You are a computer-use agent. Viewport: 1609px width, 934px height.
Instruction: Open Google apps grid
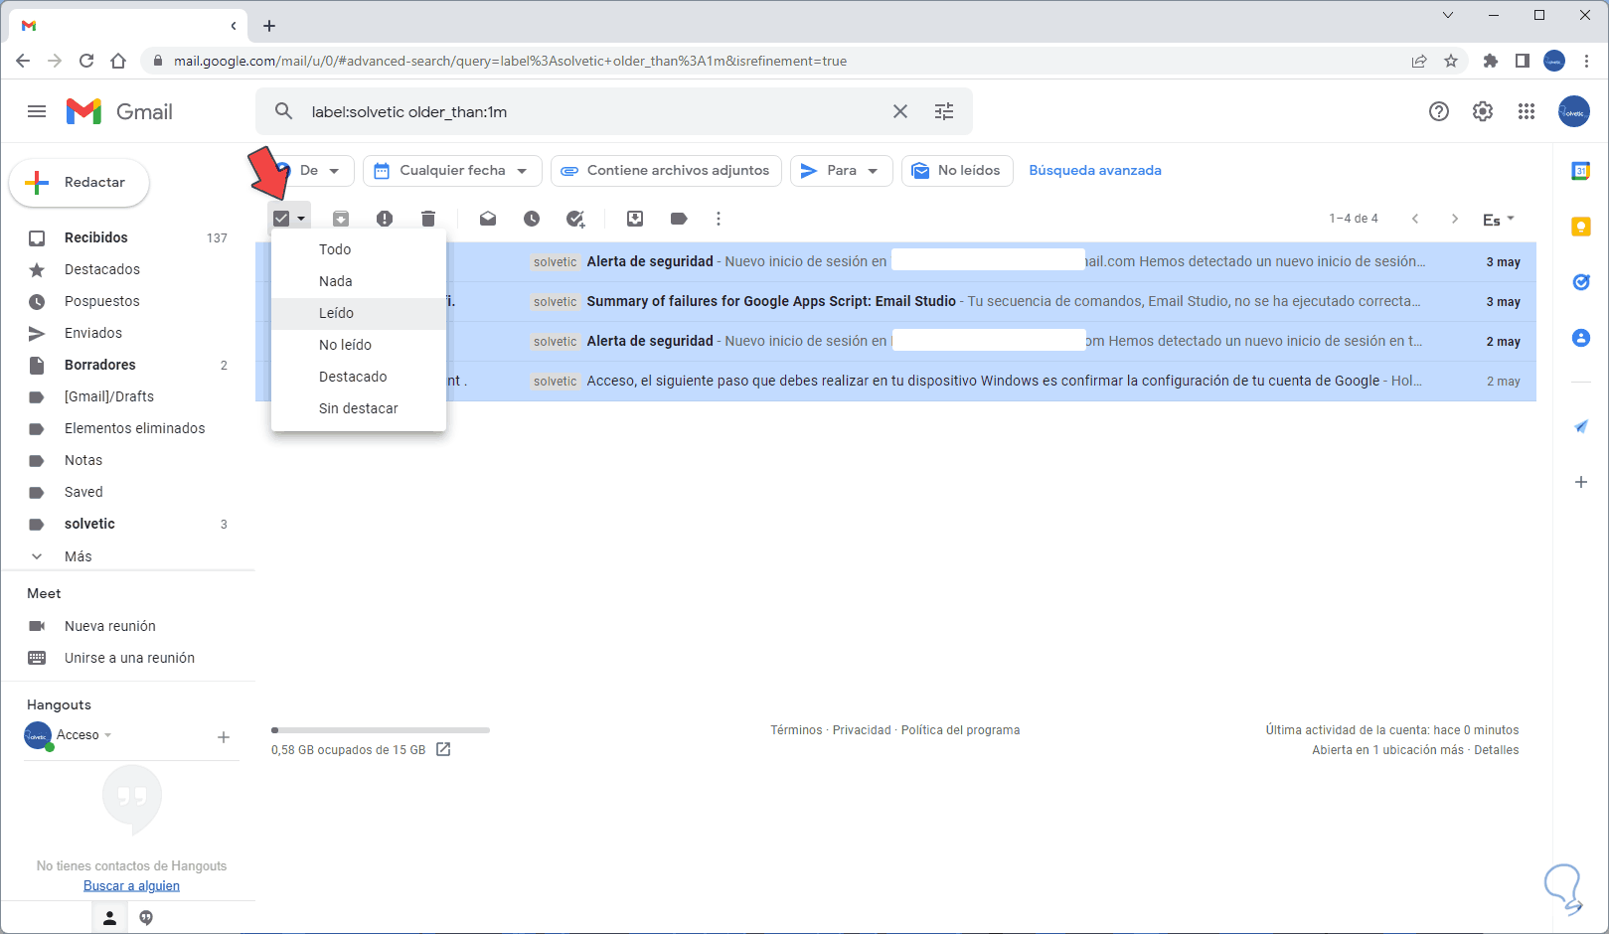pyautogui.click(x=1527, y=111)
